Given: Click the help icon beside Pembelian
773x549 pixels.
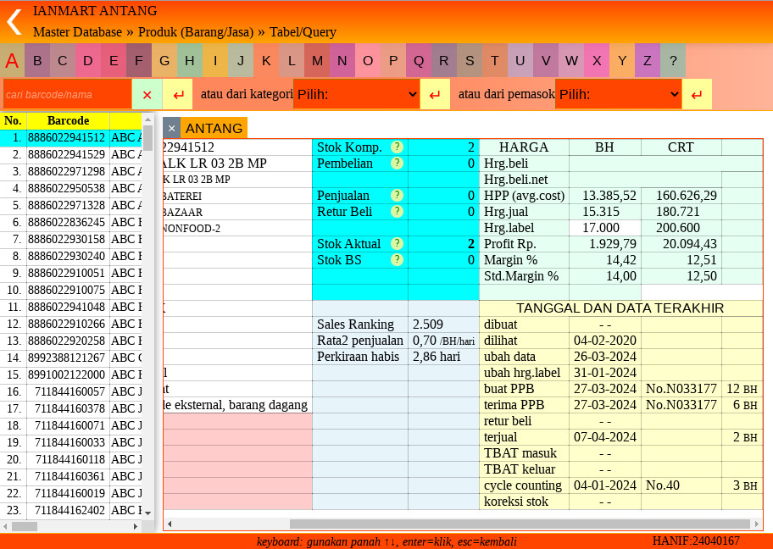Looking at the screenshot, I should (x=397, y=164).
